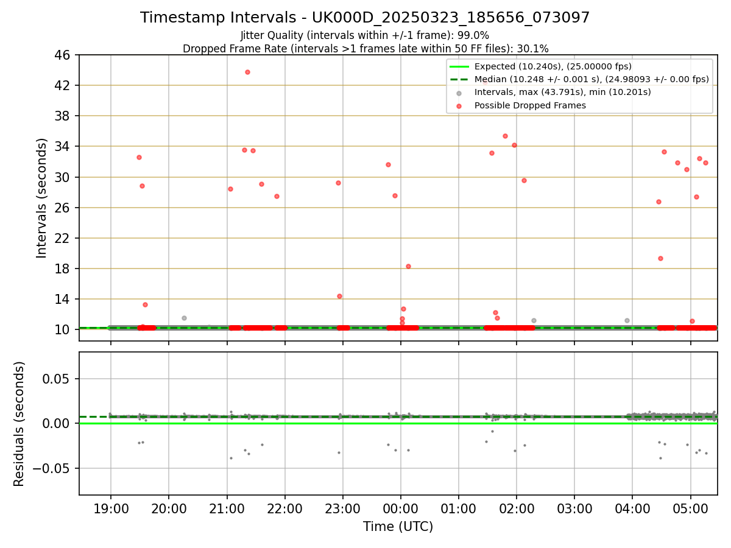Click the Dropped Frame Rate 30.1% subtitle
731x548 pixels.
pos(365,48)
